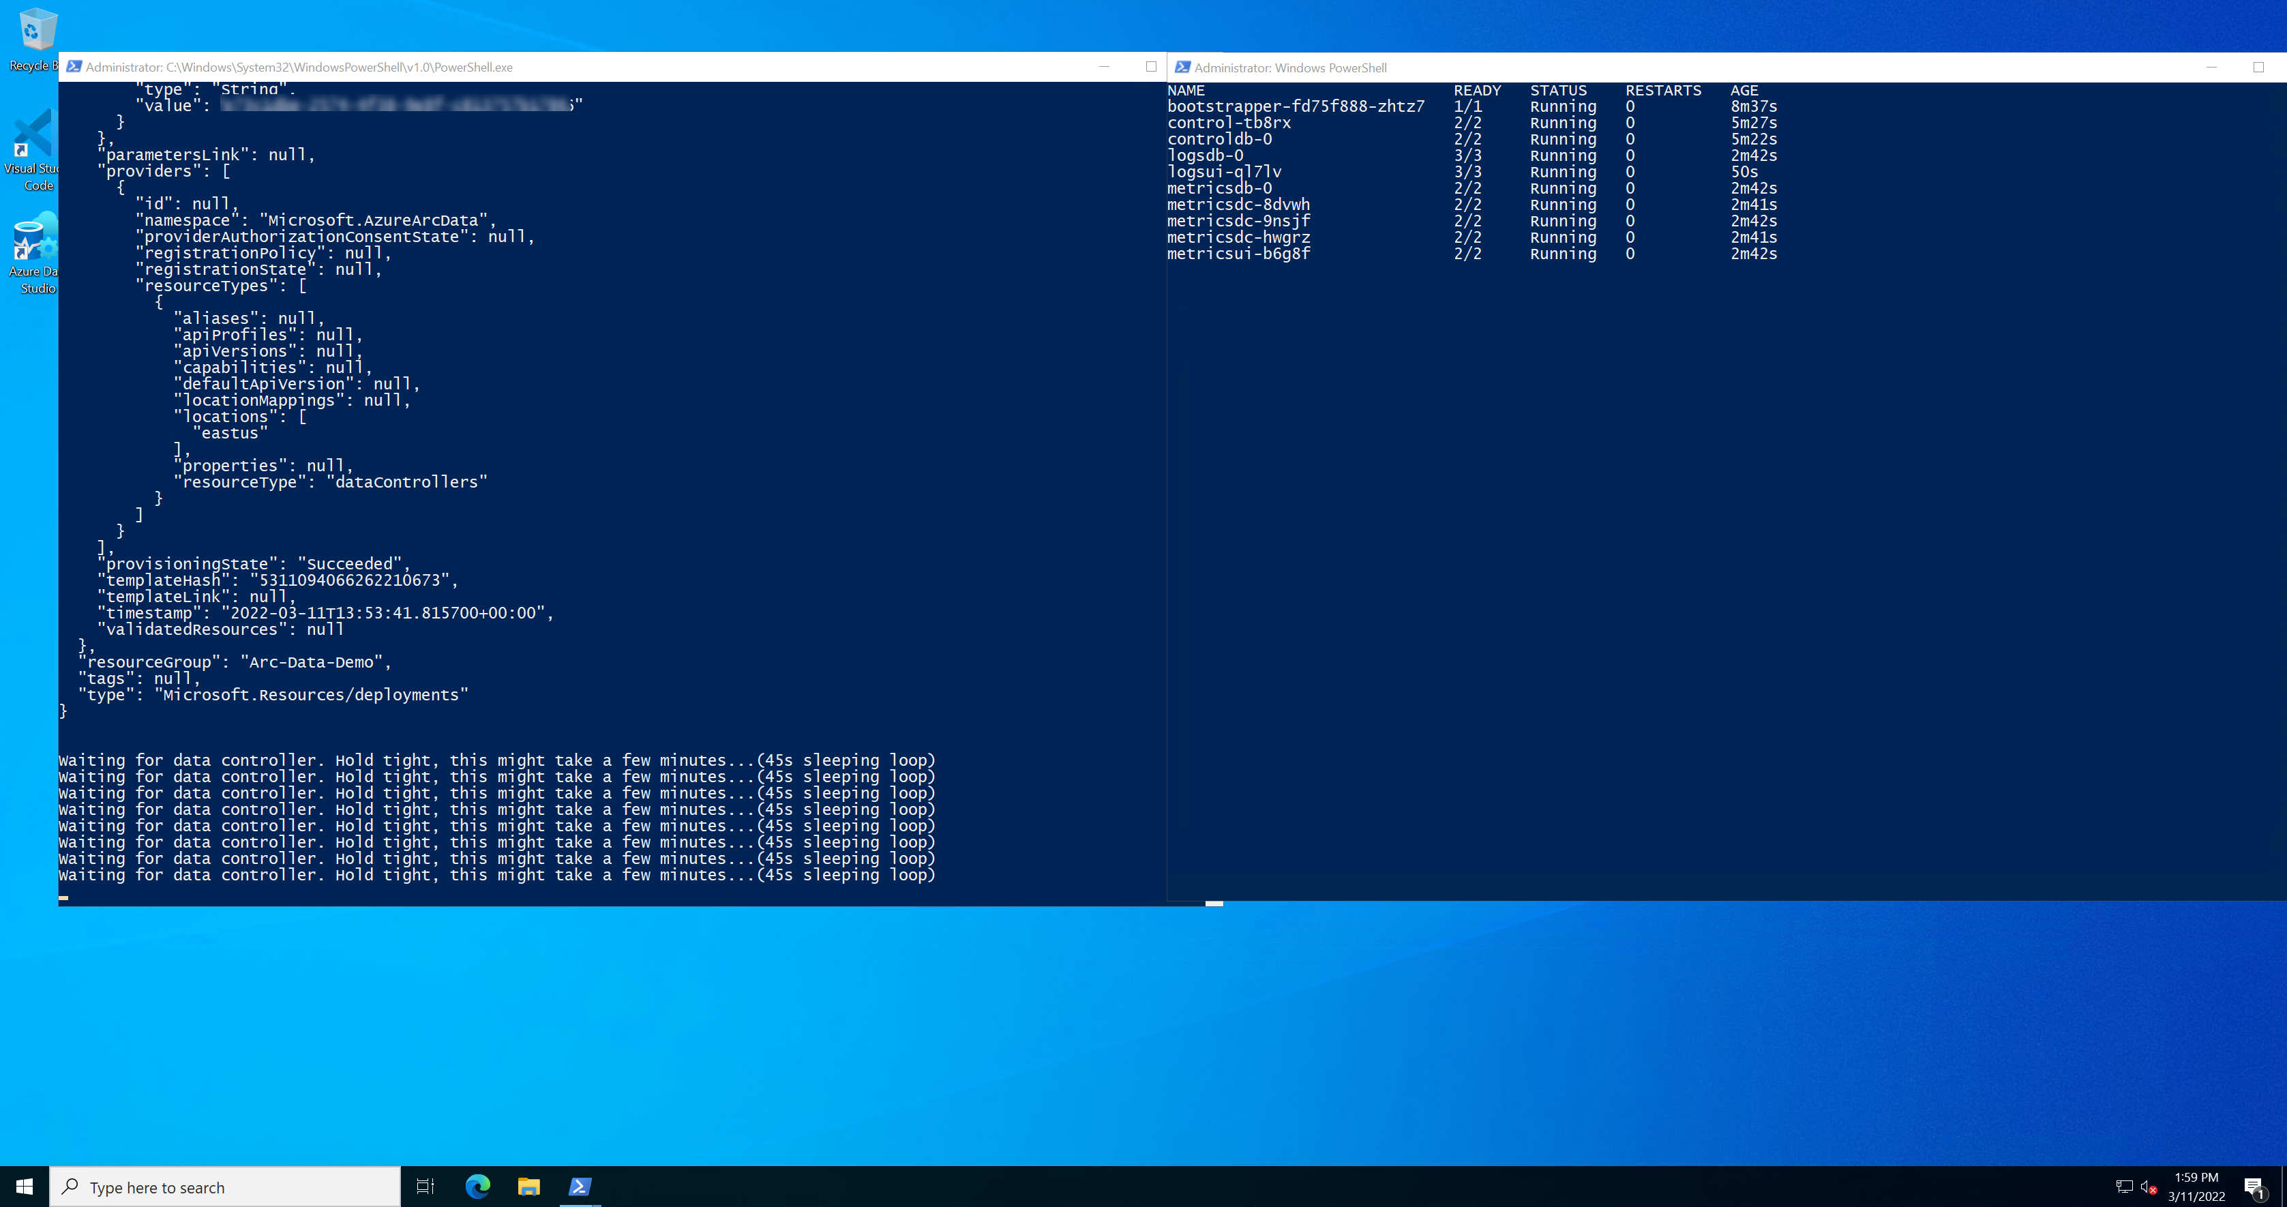Click the 50s age of logsui pod
The image size is (2287, 1207).
tap(1744, 173)
